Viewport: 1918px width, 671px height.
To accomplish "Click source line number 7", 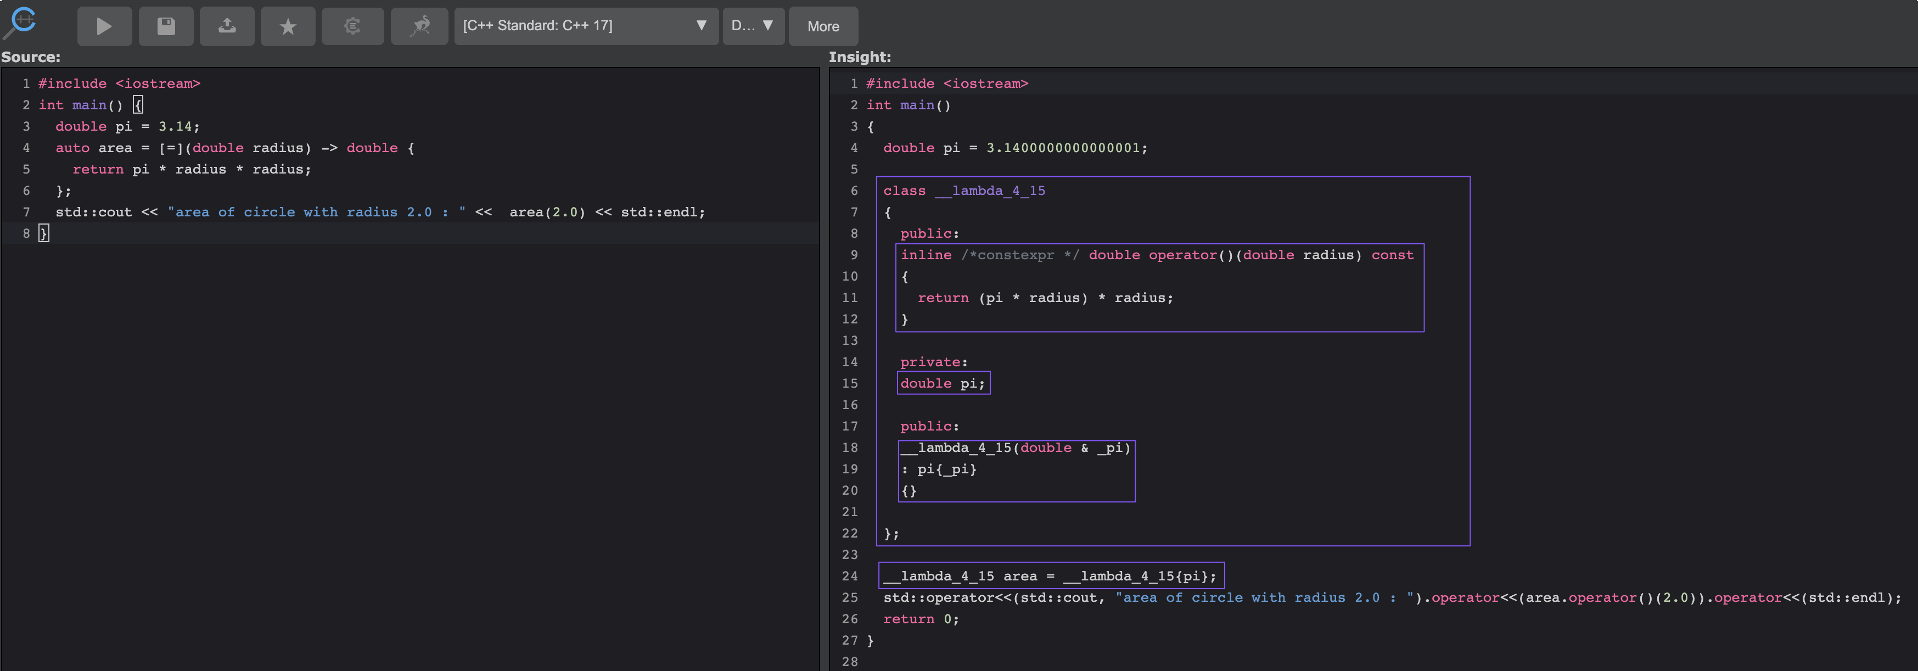I will pos(26,213).
